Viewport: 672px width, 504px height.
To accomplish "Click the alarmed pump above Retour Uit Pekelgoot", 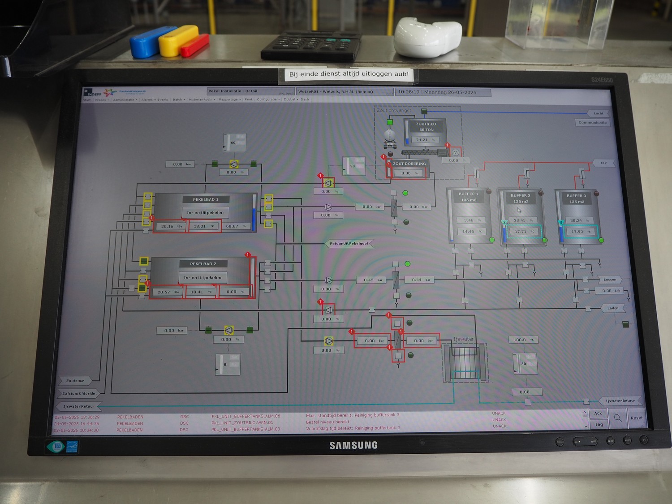I will [328, 183].
